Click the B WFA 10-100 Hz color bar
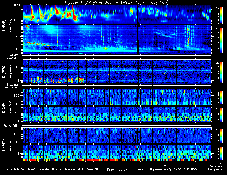 (x=221, y=136)
